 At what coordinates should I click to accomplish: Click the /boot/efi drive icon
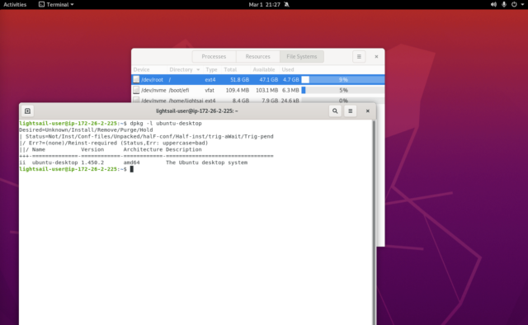click(136, 90)
